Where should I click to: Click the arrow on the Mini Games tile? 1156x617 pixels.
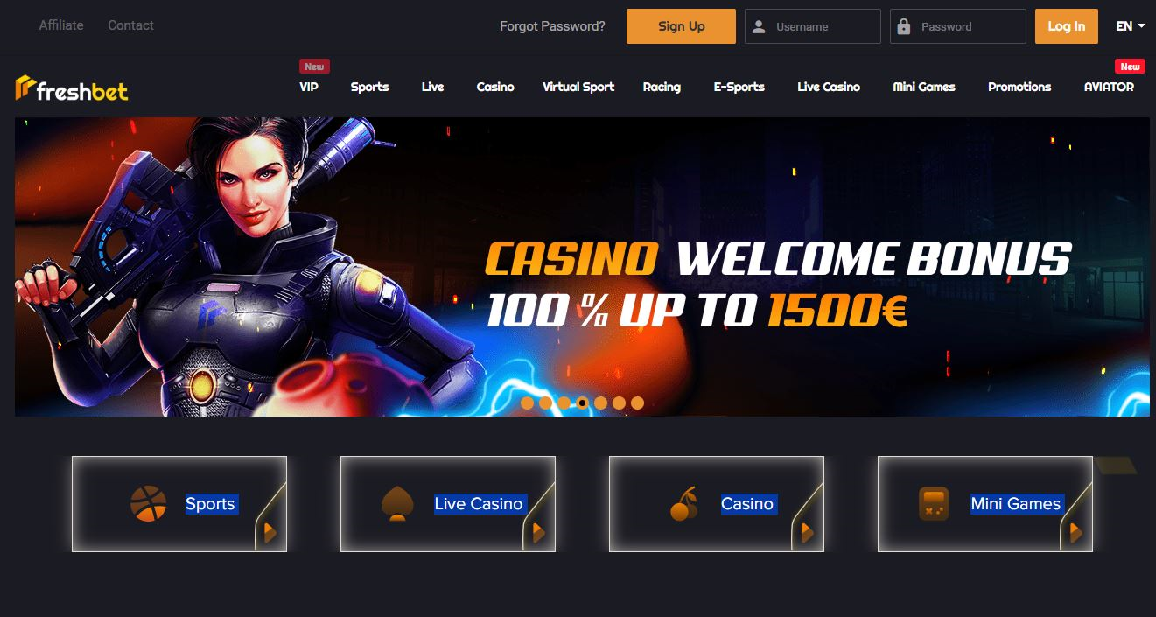[x=1076, y=532]
